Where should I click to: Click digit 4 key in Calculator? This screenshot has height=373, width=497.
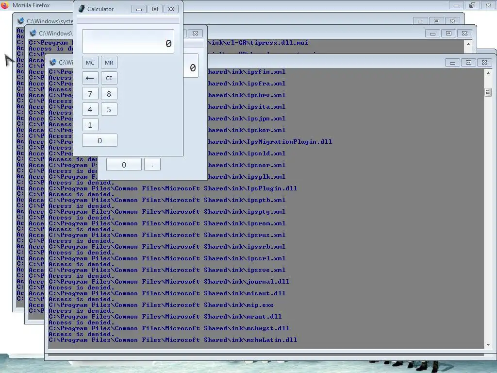point(90,109)
